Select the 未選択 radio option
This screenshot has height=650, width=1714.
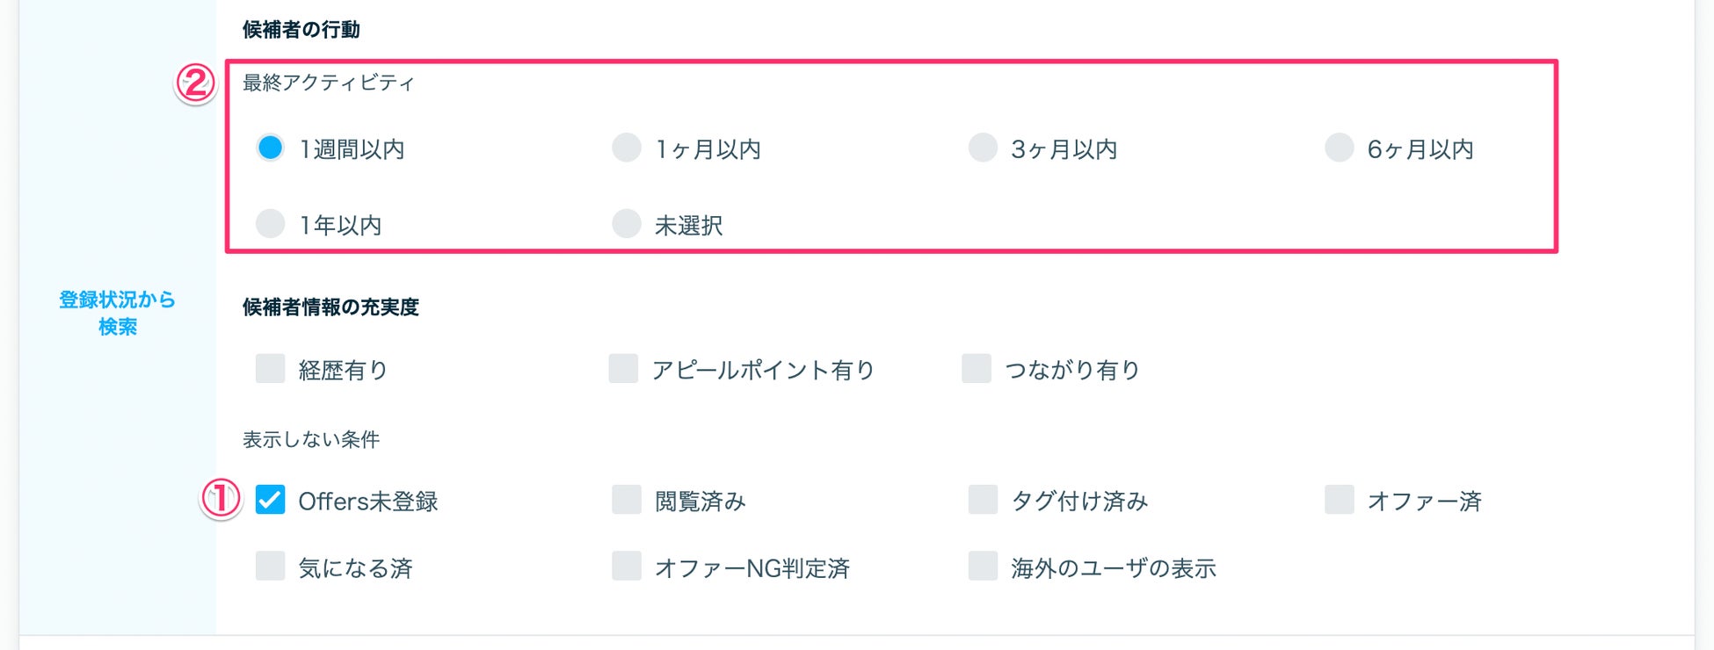[626, 224]
